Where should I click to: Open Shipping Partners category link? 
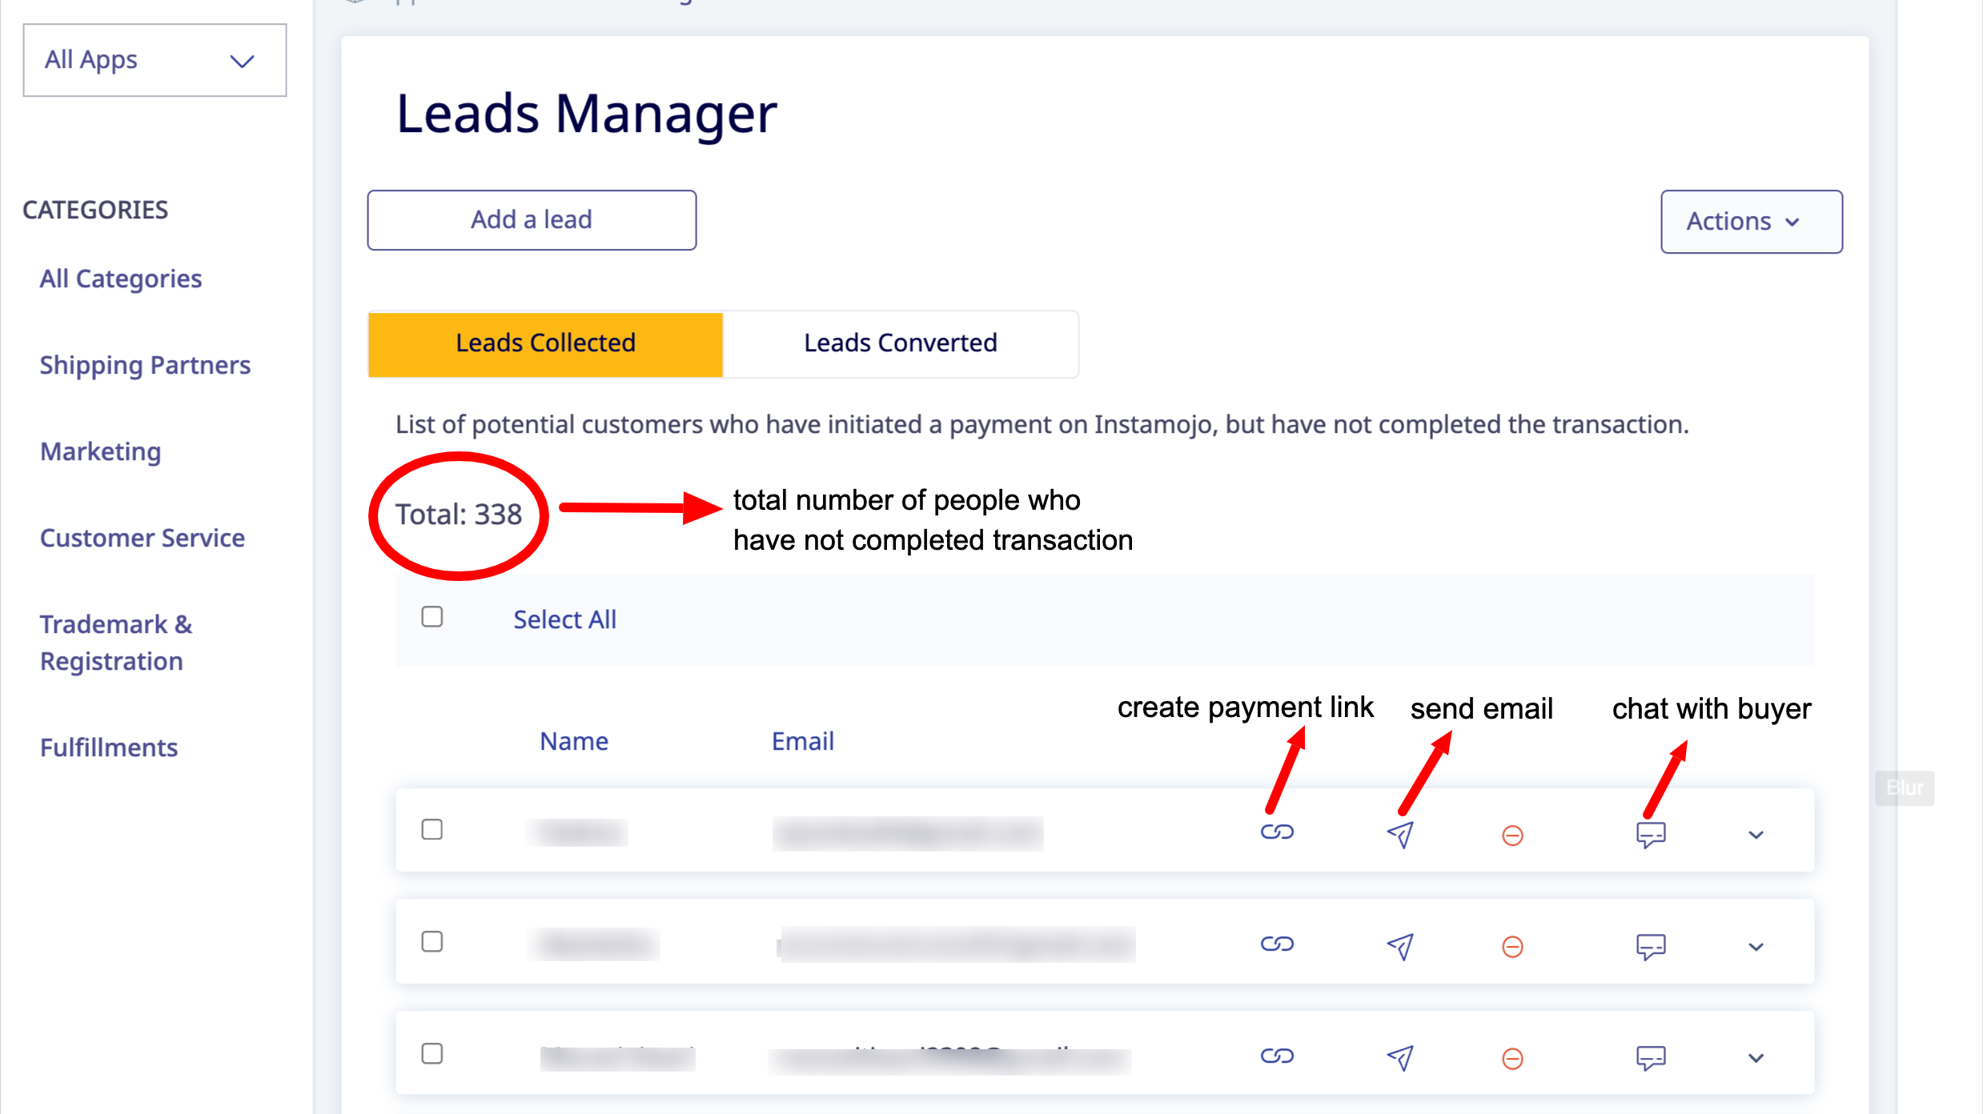coord(145,365)
